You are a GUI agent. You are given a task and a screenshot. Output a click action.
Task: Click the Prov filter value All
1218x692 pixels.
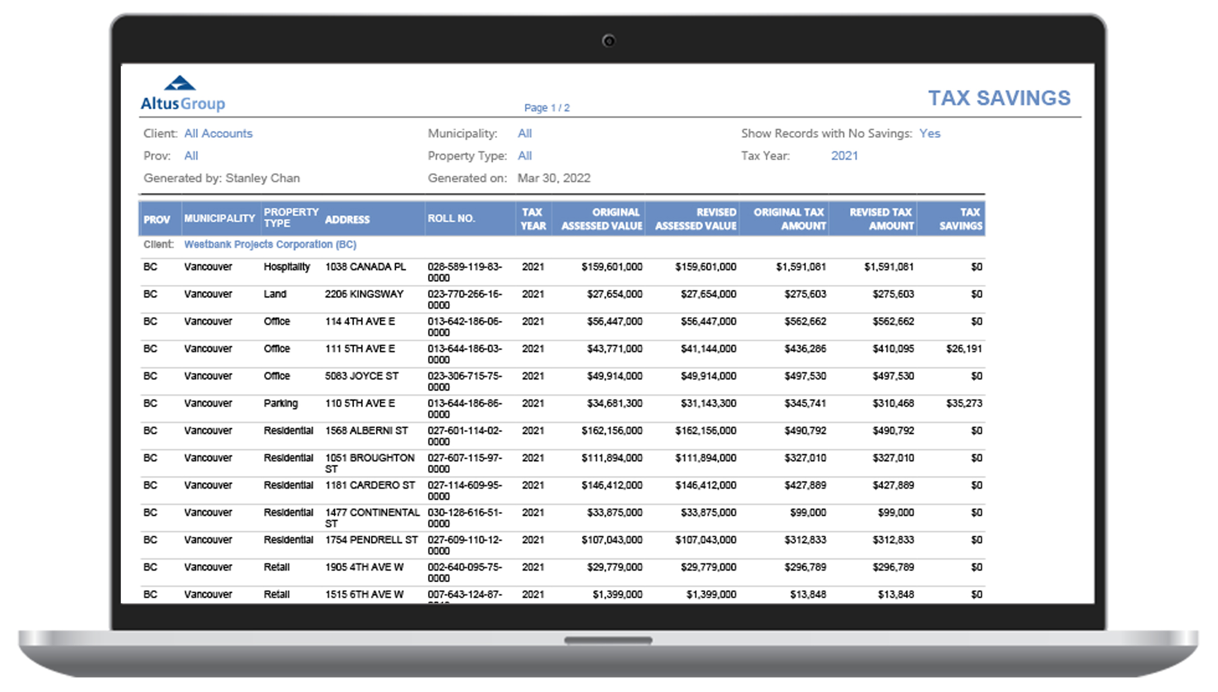coord(191,156)
